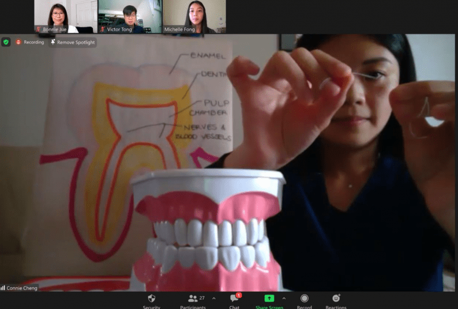458x309 pixels.
Task: Start Share Screen
Action: (x=269, y=302)
